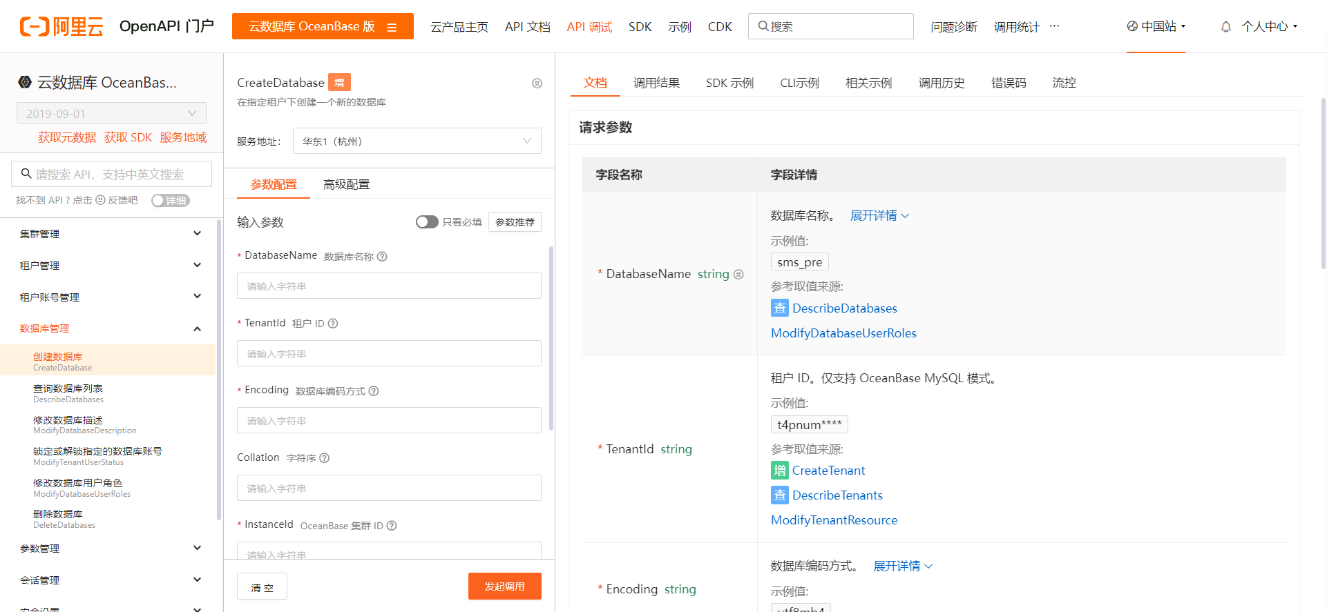The width and height of the screenshot is (1327, 612).
Task: Open CDK in top navigation
Action: coord(720,27)
